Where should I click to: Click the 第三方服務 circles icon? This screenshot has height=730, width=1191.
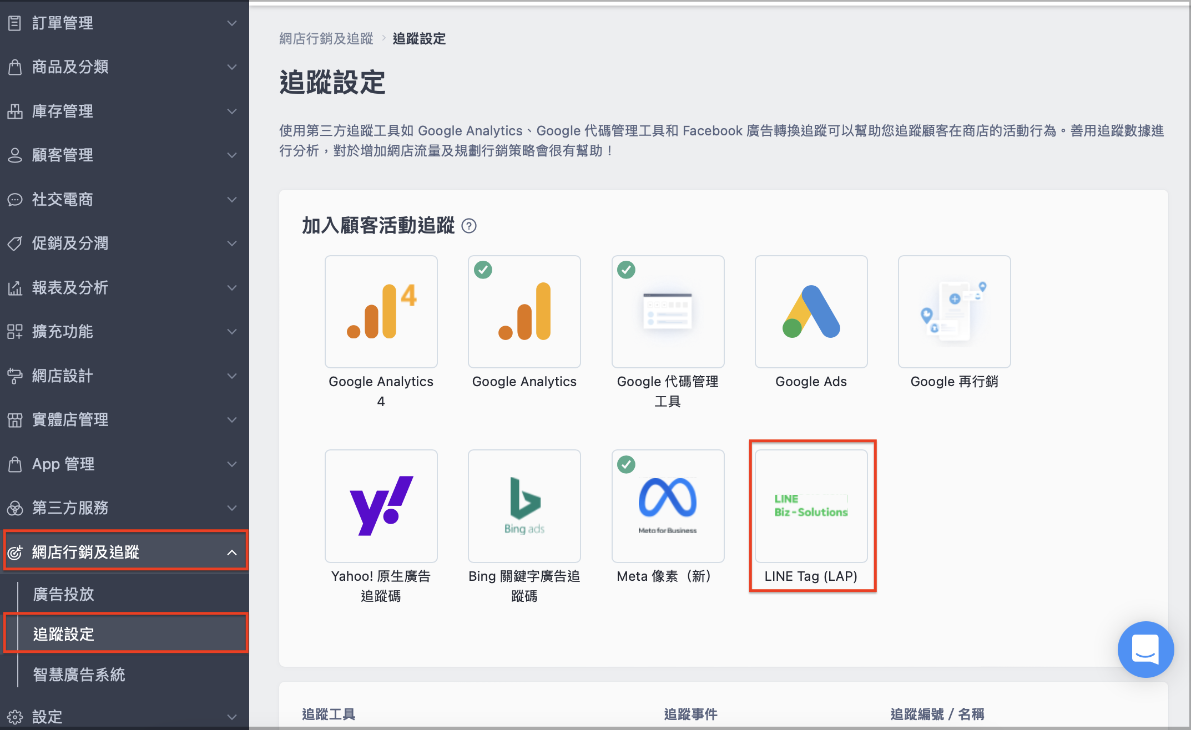click(15, 508)
